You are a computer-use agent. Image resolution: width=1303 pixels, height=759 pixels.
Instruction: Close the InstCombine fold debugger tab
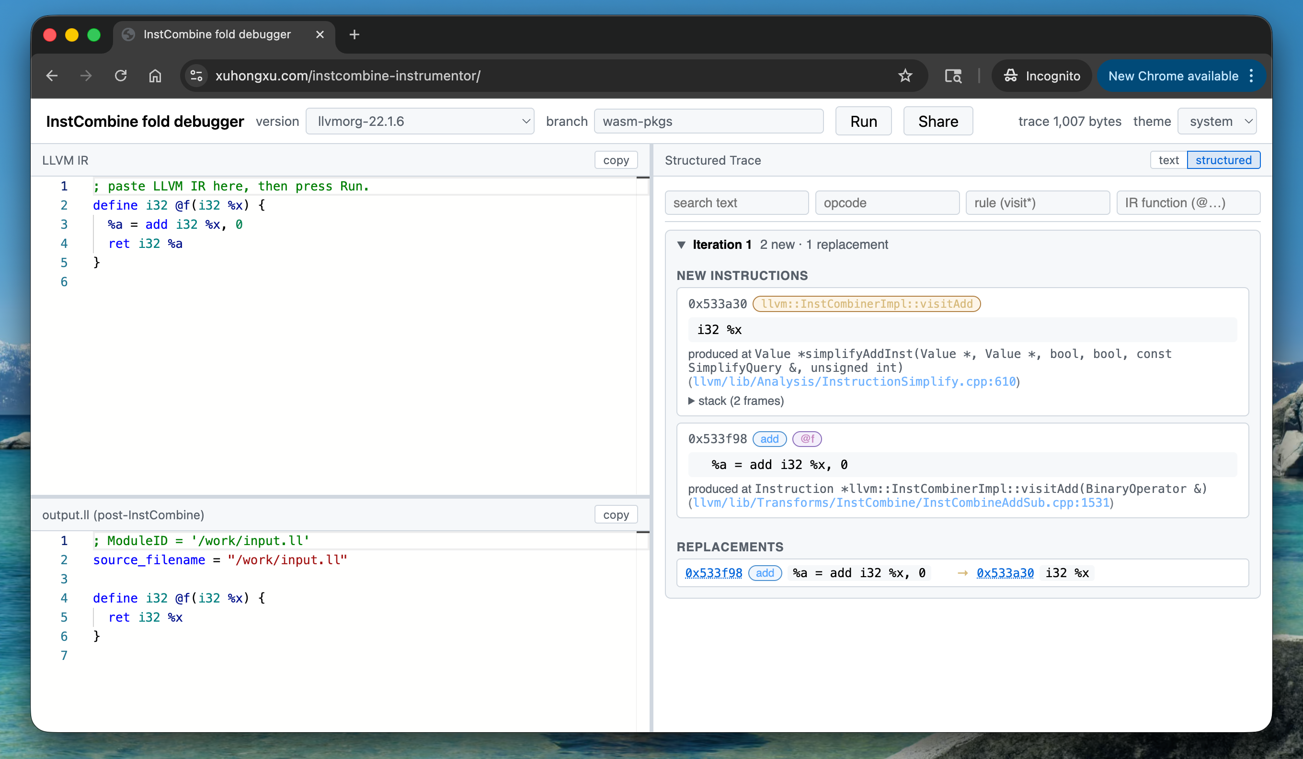(x=320, y=34)
